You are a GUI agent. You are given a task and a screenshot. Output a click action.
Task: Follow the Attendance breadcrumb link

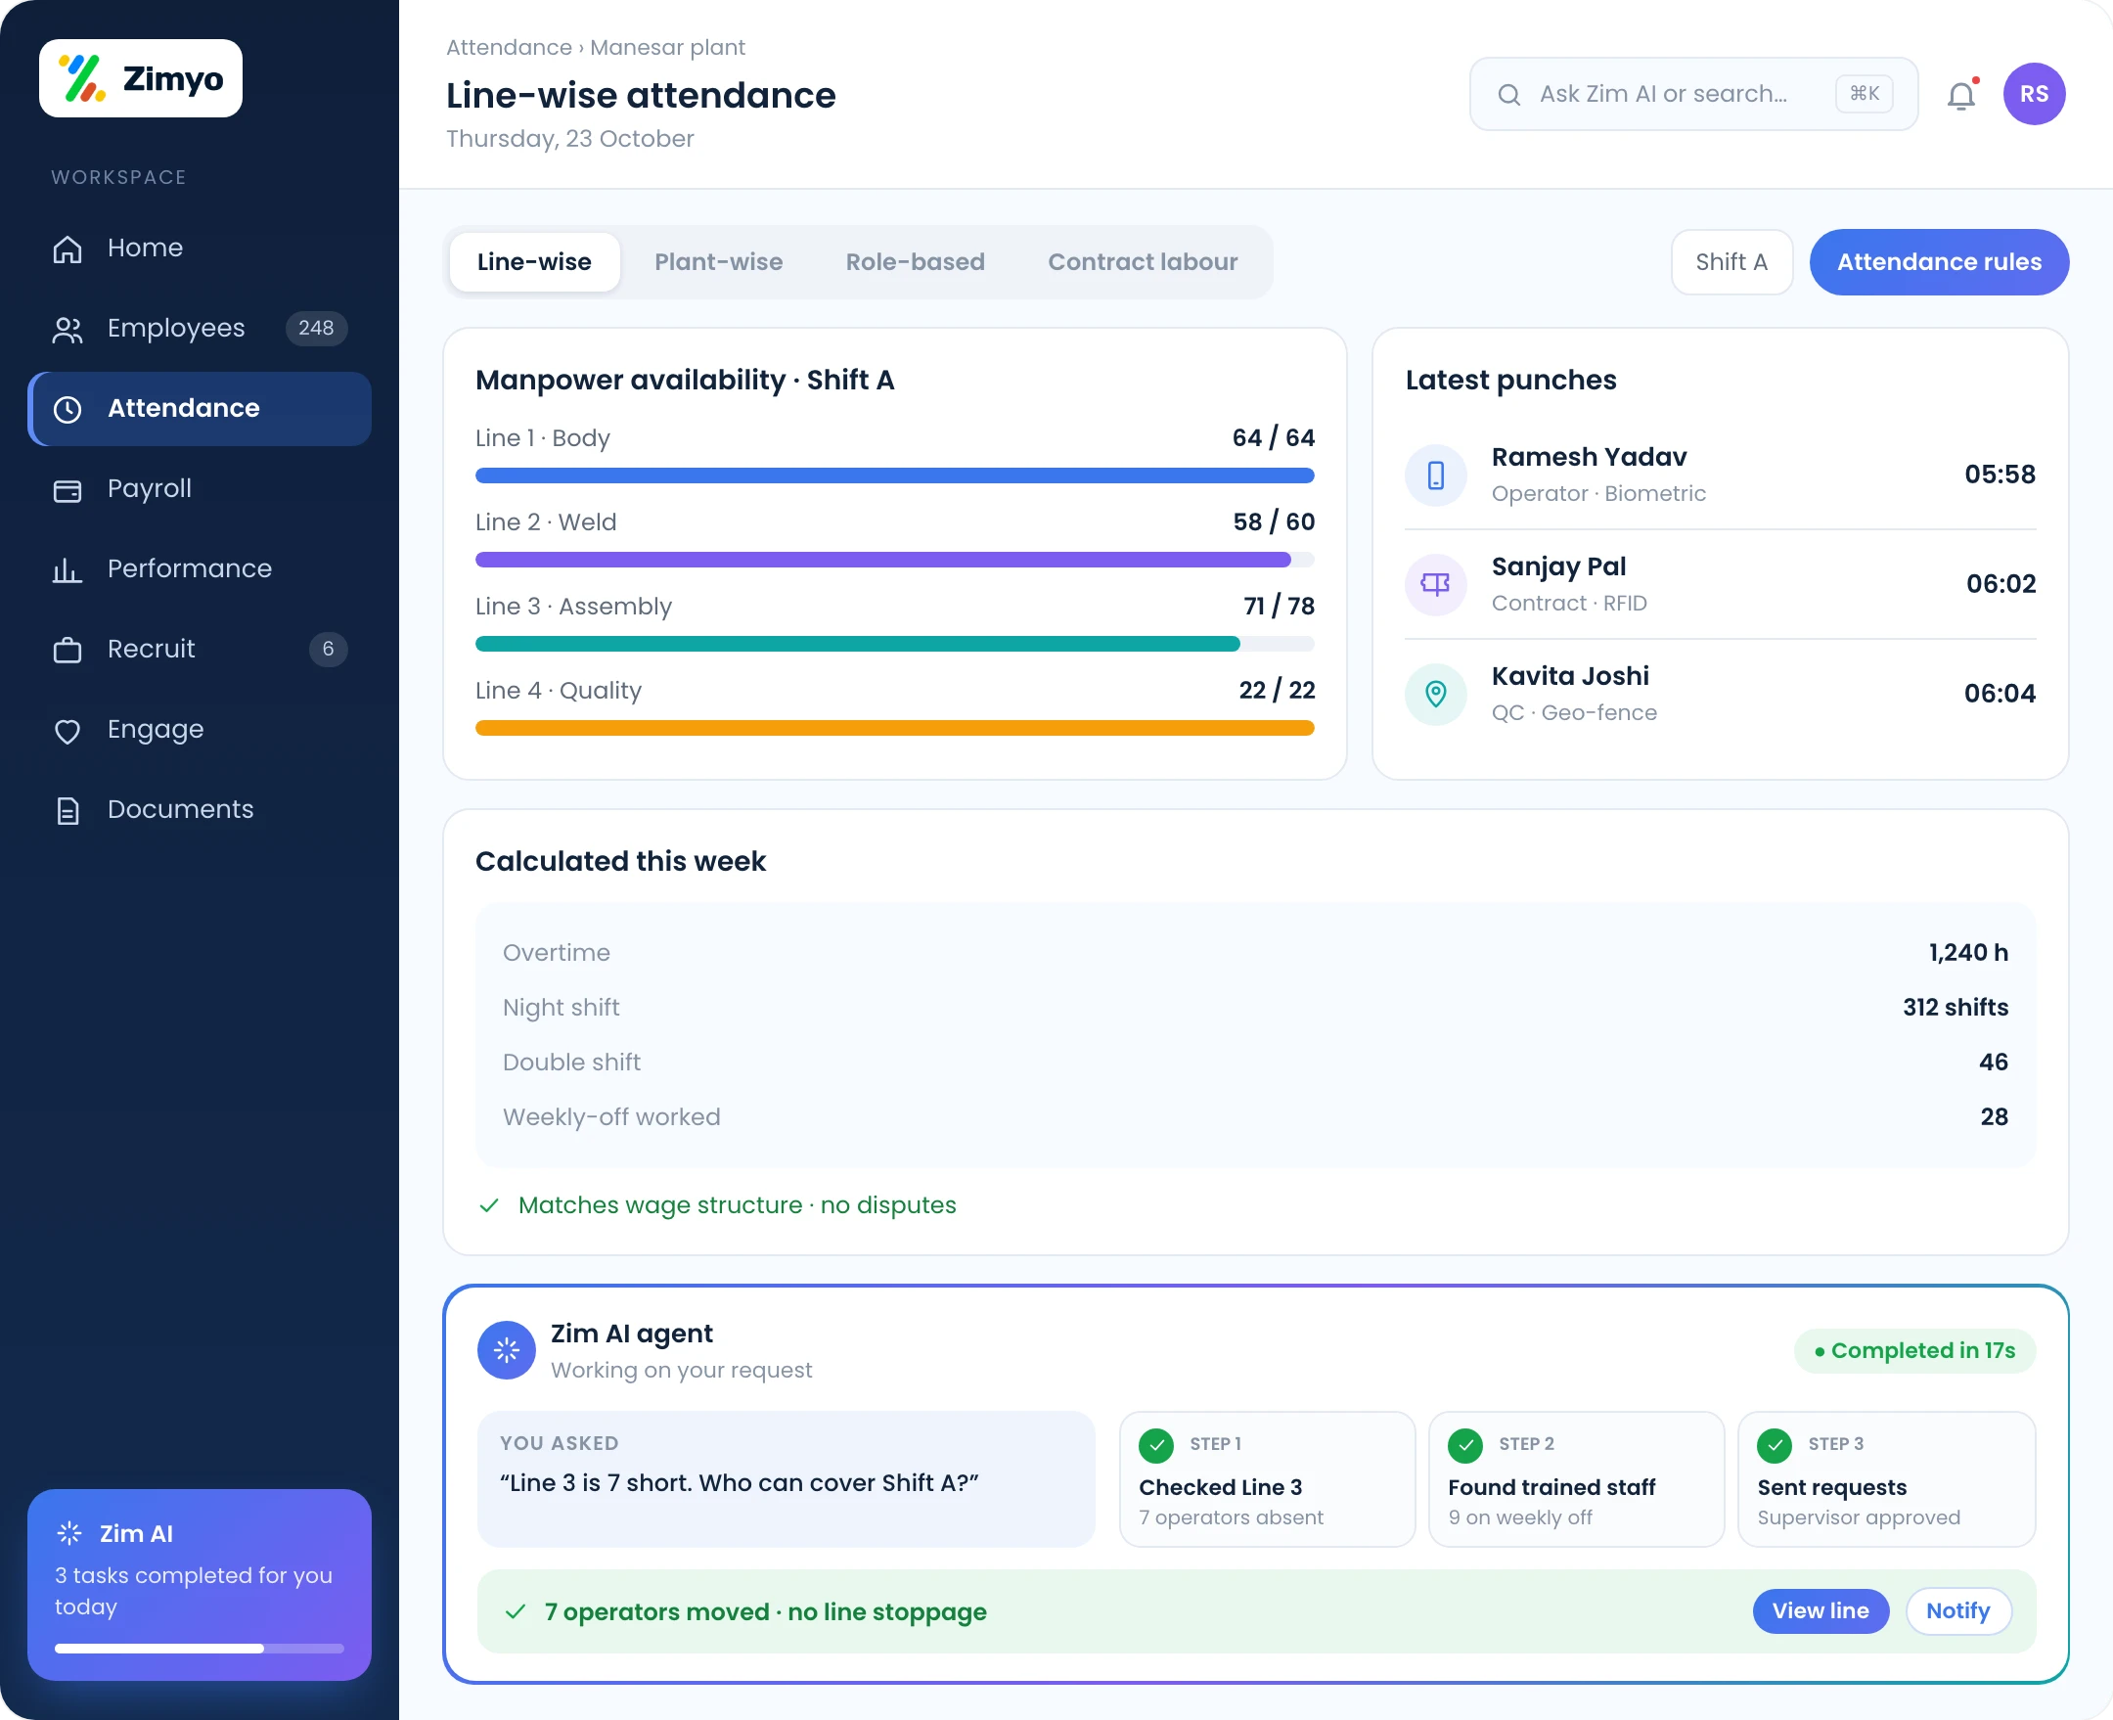coord(508,48)
